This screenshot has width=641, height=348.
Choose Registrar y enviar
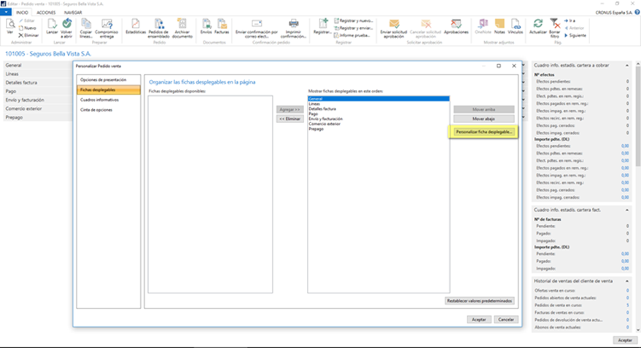(x=354, y=28)
